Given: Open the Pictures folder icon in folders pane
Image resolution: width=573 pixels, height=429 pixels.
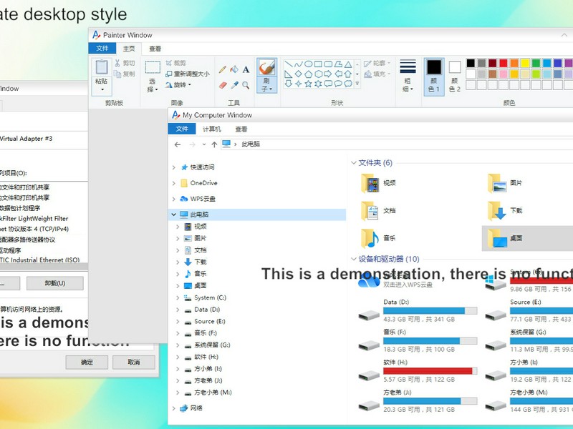Looking at the screenshot, I should 496,183.
